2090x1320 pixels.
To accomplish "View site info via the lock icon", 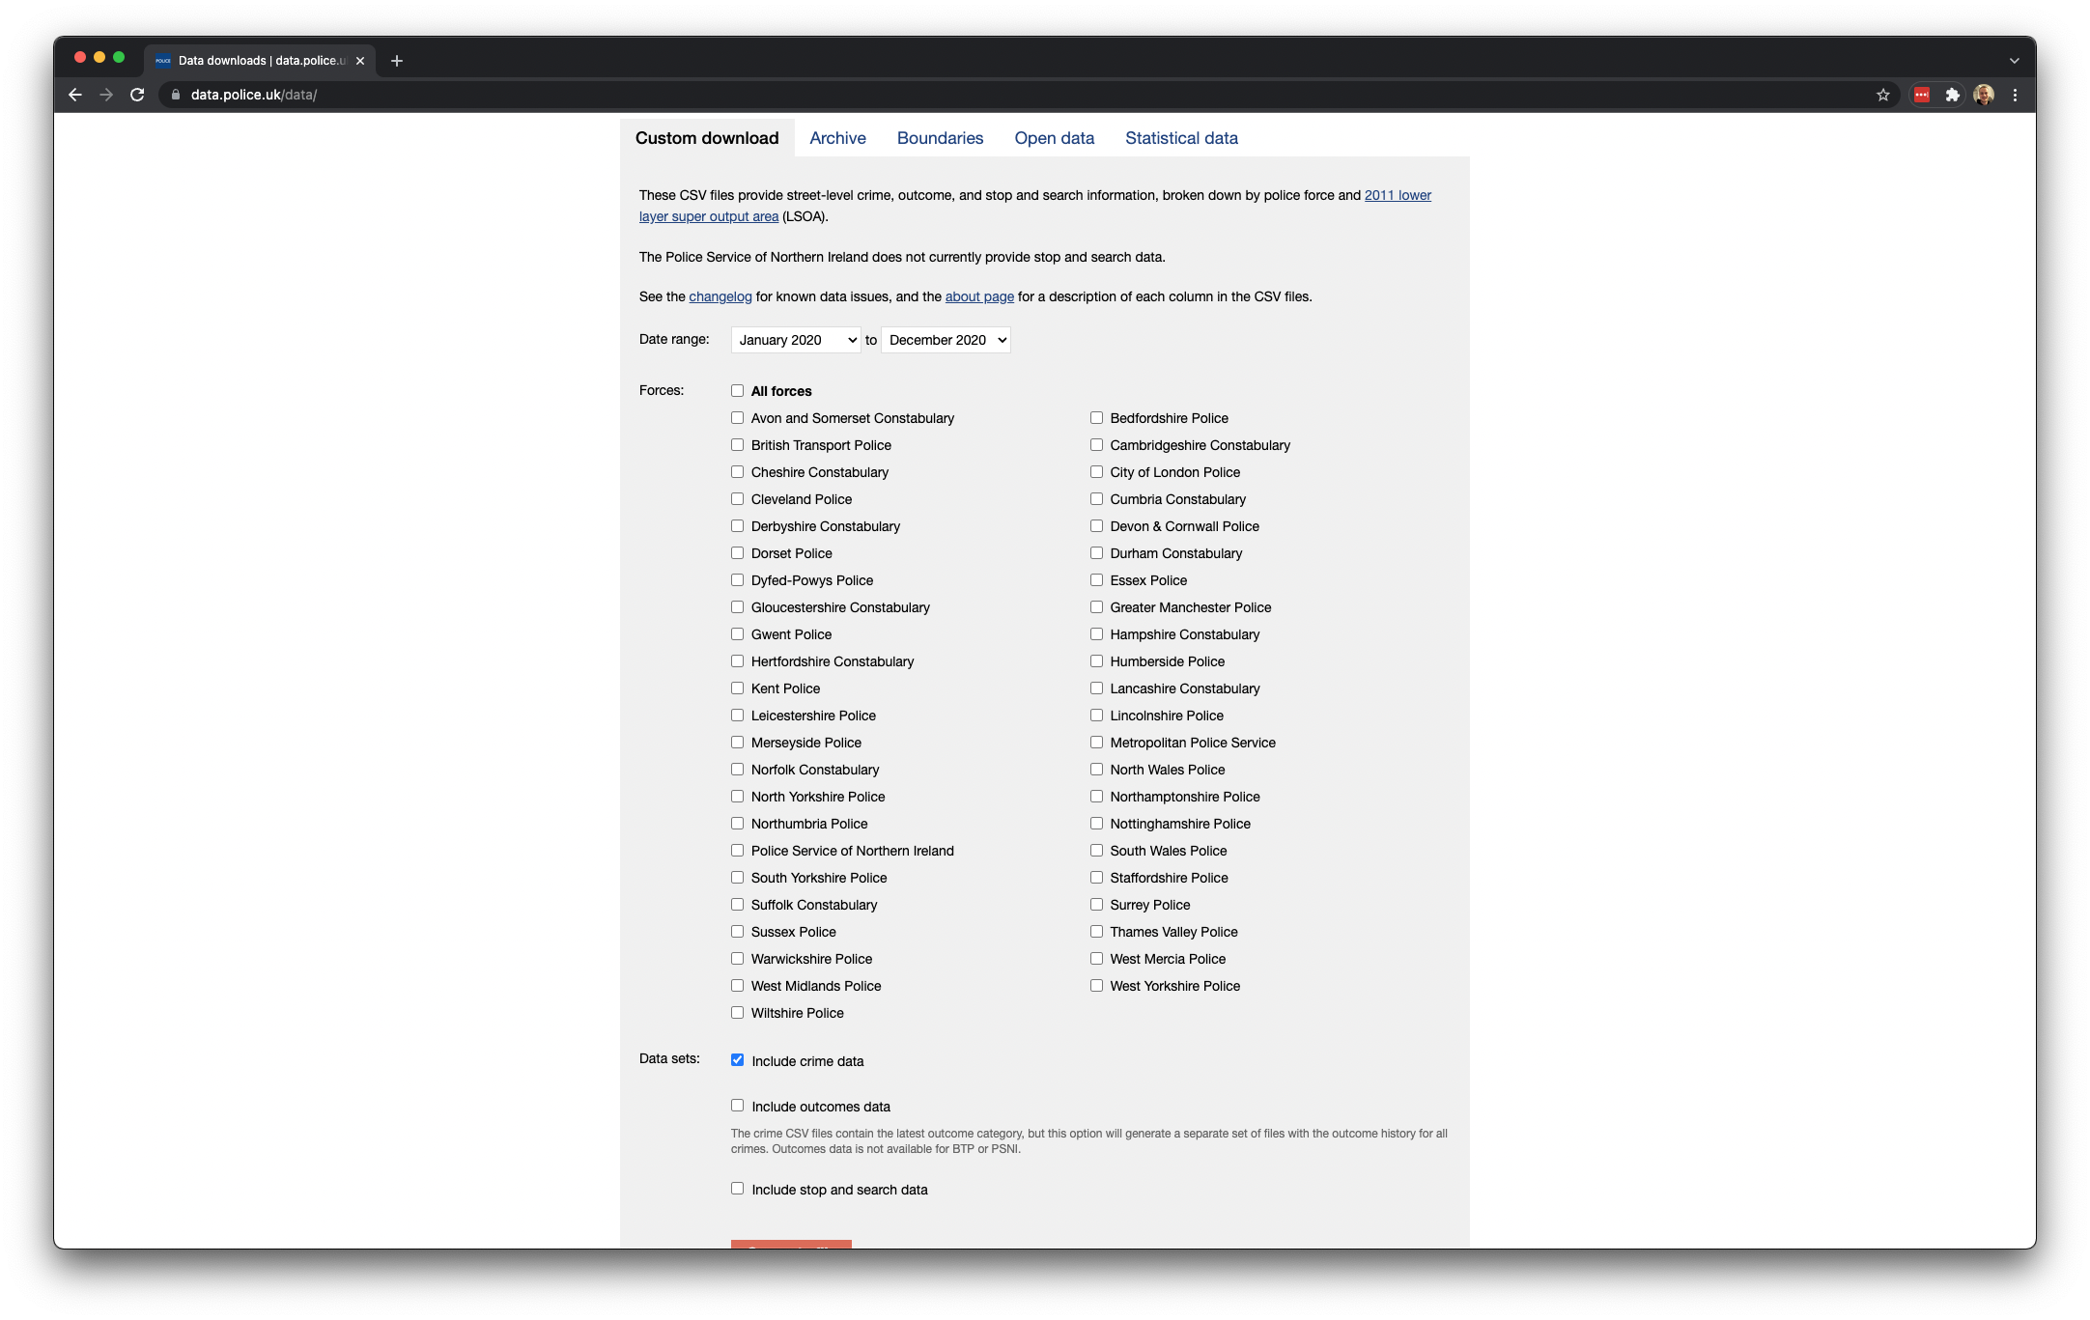I will click(176, 95).
